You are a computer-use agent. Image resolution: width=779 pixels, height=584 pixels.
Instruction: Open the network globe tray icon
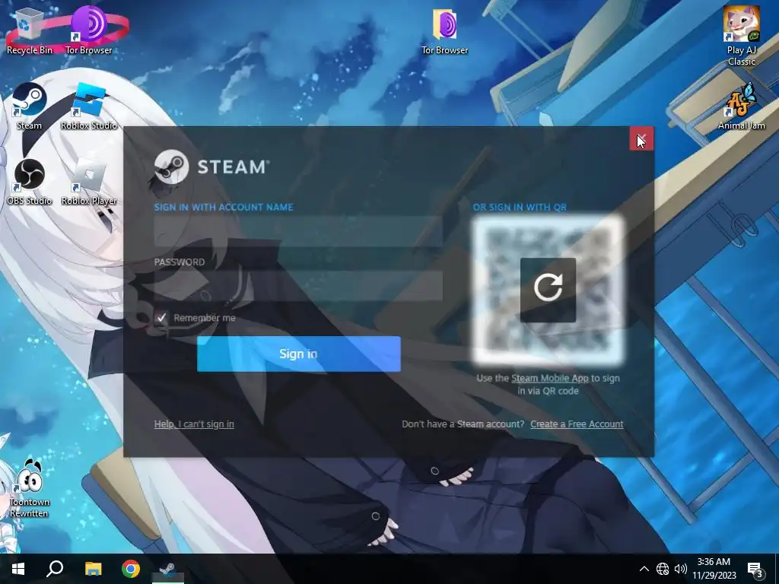663,569
